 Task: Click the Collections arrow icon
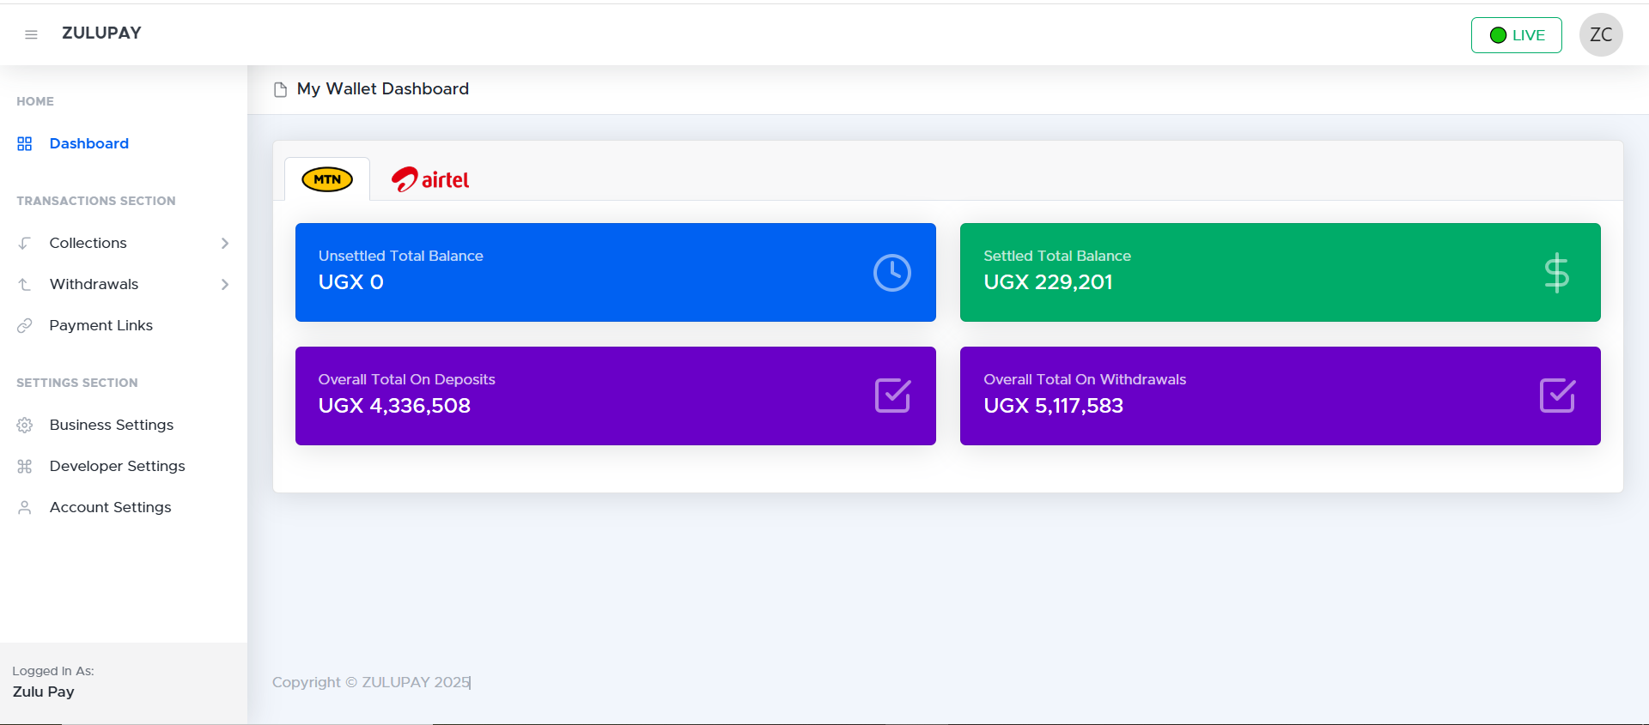(25, 243)
